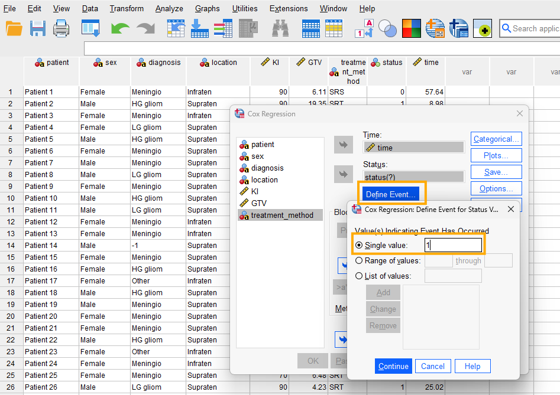Select the Print icon
The image size is (560, 395).
(x=61, y=28)
